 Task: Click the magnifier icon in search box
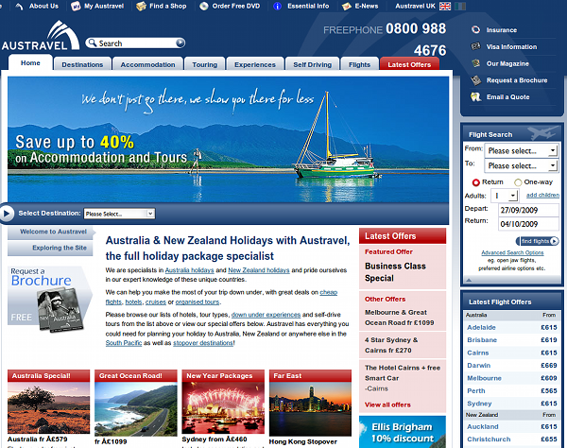point(93,43)
